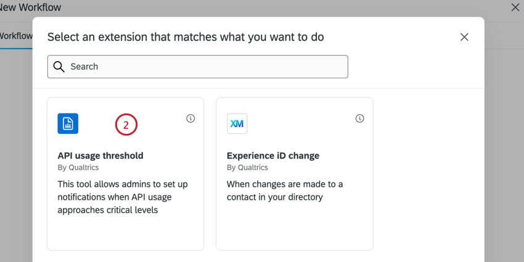Image resolution: width=524 pixels, height=262 pixels.
Task: Click the 'Select an extension' dialog heading
Action: [186, 37]
